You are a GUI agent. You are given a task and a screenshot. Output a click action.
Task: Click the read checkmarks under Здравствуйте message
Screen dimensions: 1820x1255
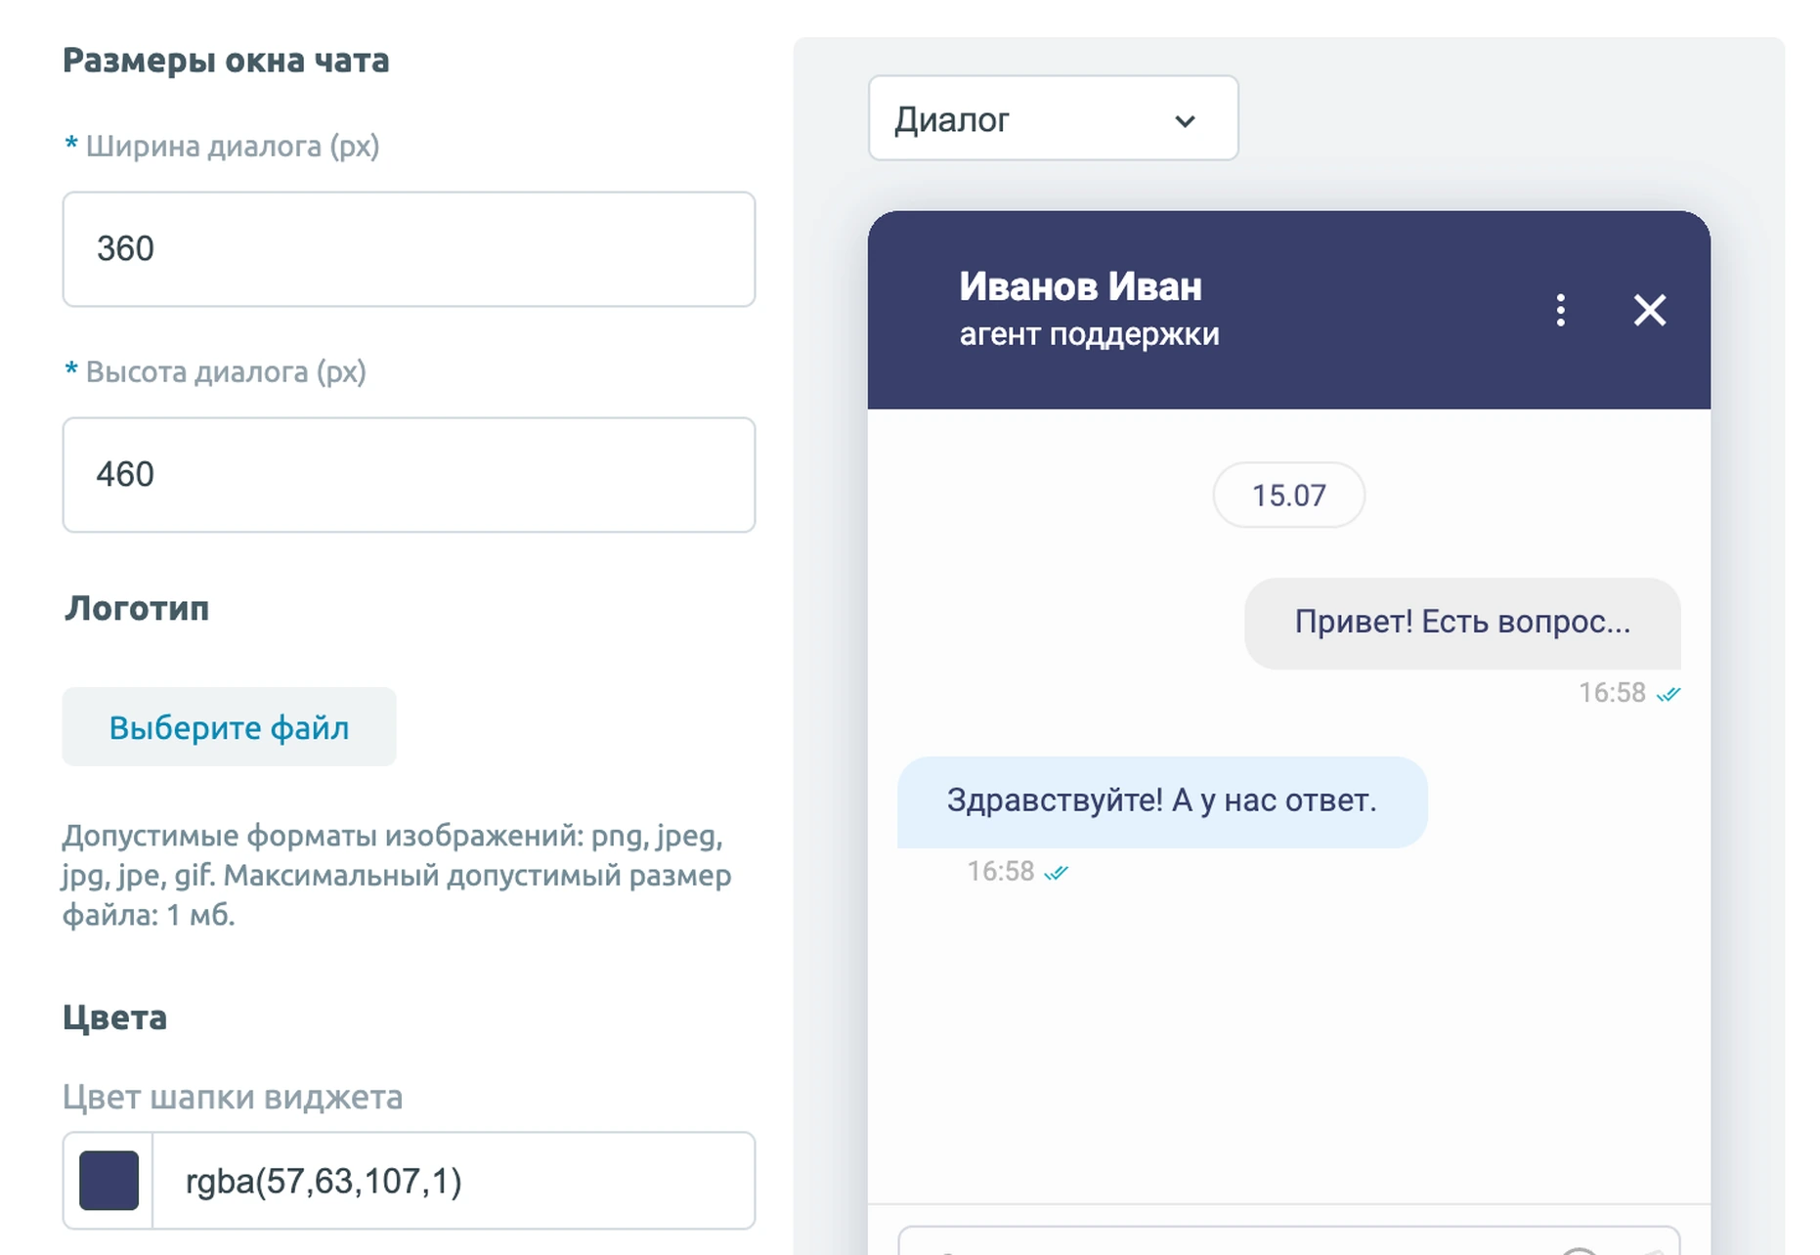point(1057,872)
